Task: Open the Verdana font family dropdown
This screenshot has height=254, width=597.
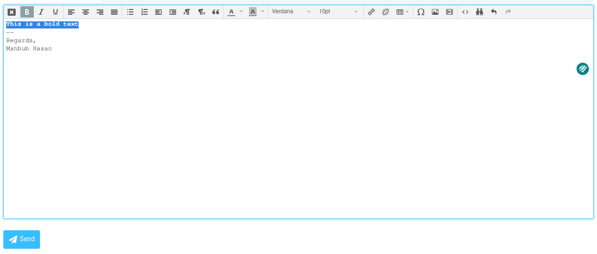Action: click(291, 12)
